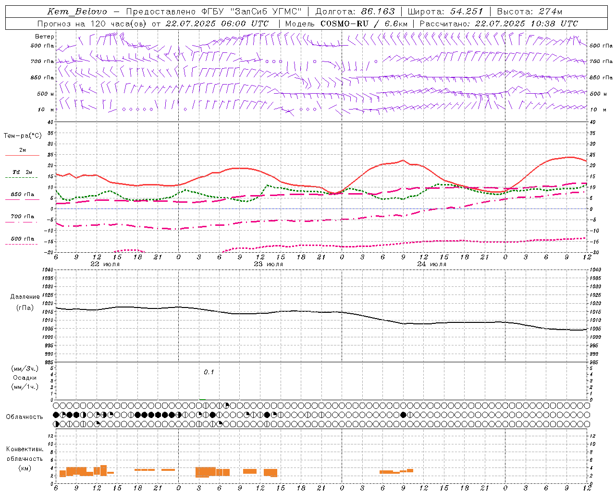Click the 700 гПа temperature legend entry
The height and width of the screenshot is (492, 615).
coord(22,217)
